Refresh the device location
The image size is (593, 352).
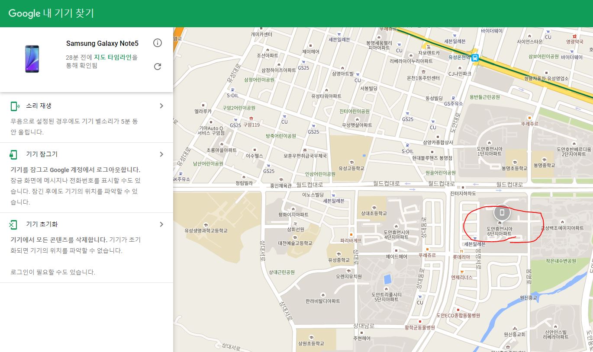158,66
